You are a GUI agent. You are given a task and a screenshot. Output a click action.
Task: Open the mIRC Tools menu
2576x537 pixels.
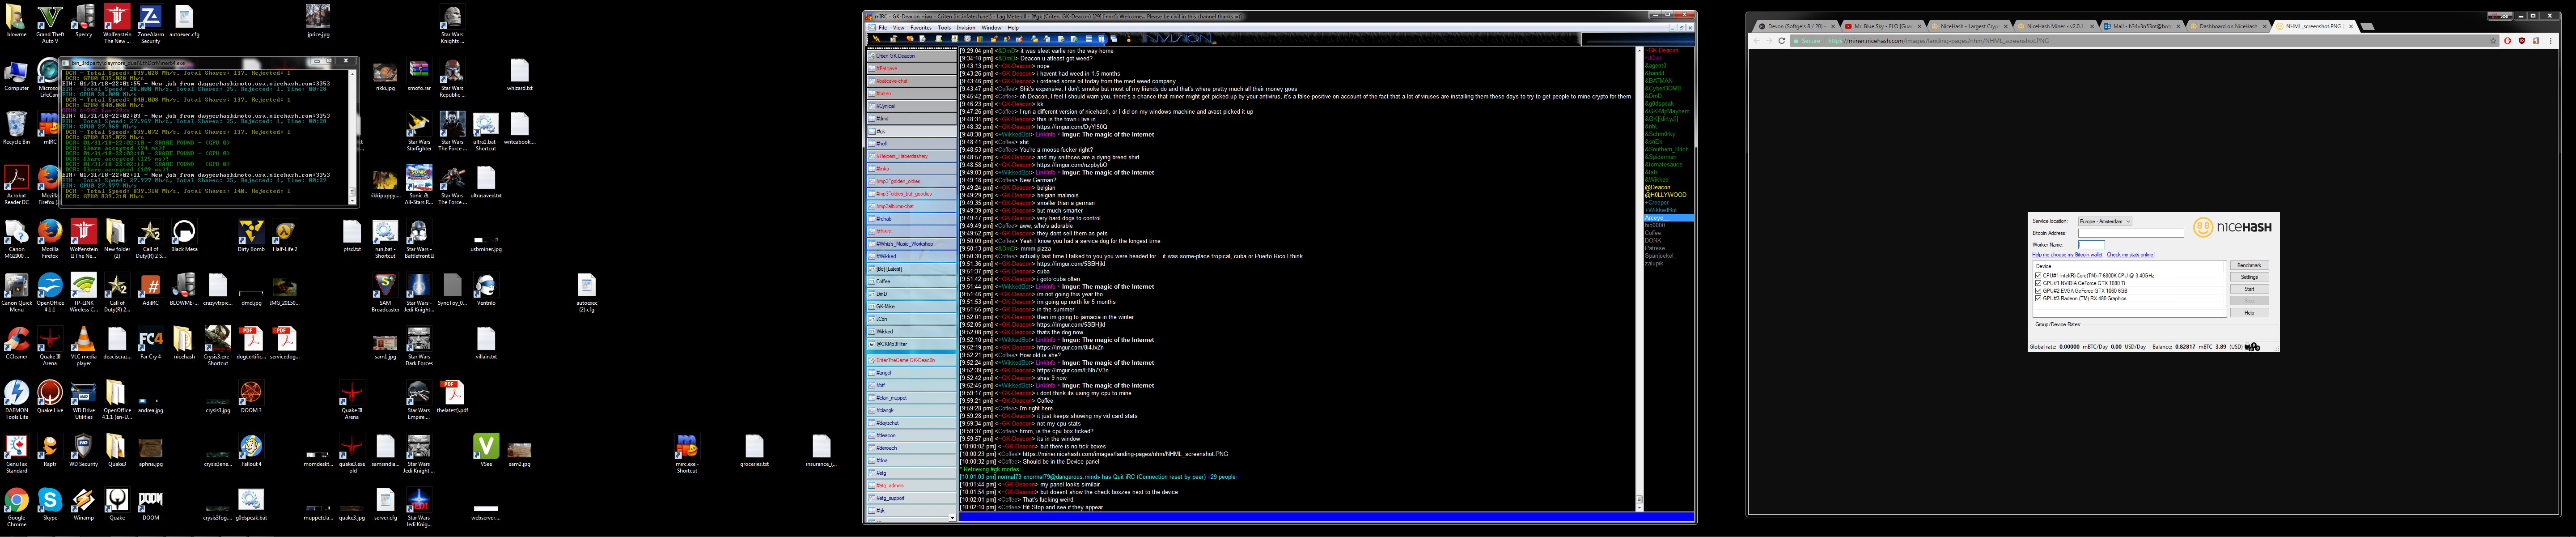click(x=944, y=28)
